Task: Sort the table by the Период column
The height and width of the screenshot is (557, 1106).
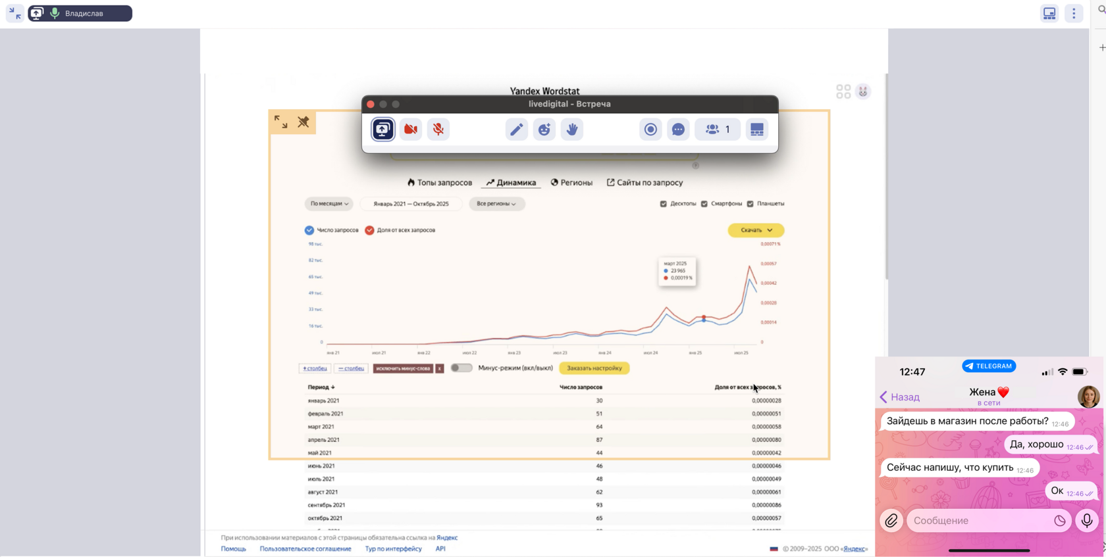Action: [321, 387]
